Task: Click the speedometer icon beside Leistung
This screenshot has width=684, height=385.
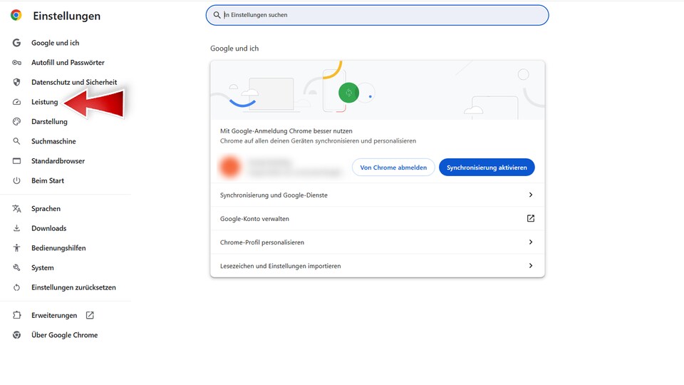Action: (16, 102)
